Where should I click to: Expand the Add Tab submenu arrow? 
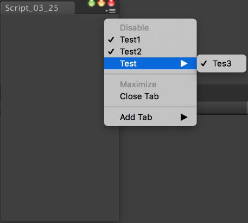coord(184,117)
